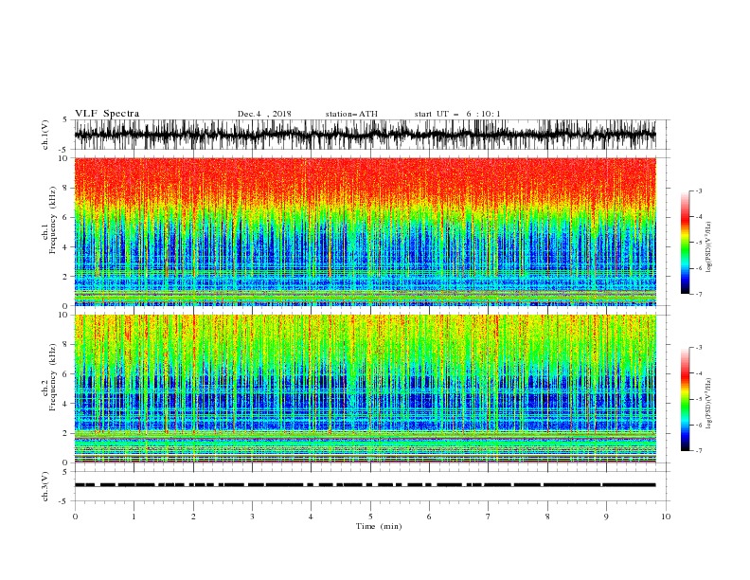The height and width of the screenshot is (580, 750).
Task: Click the ch.1 colorbar 'log(PSD)(V²/Hz)' label
Action: click(x=708, y=247)
